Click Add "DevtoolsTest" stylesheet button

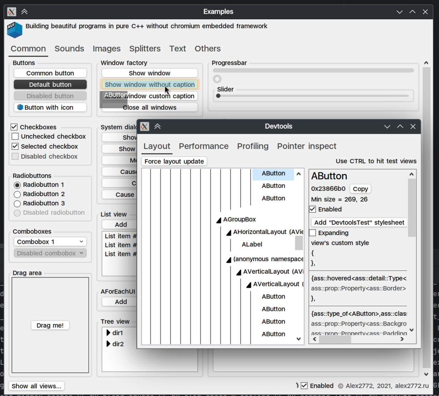(x=359, y=222)
